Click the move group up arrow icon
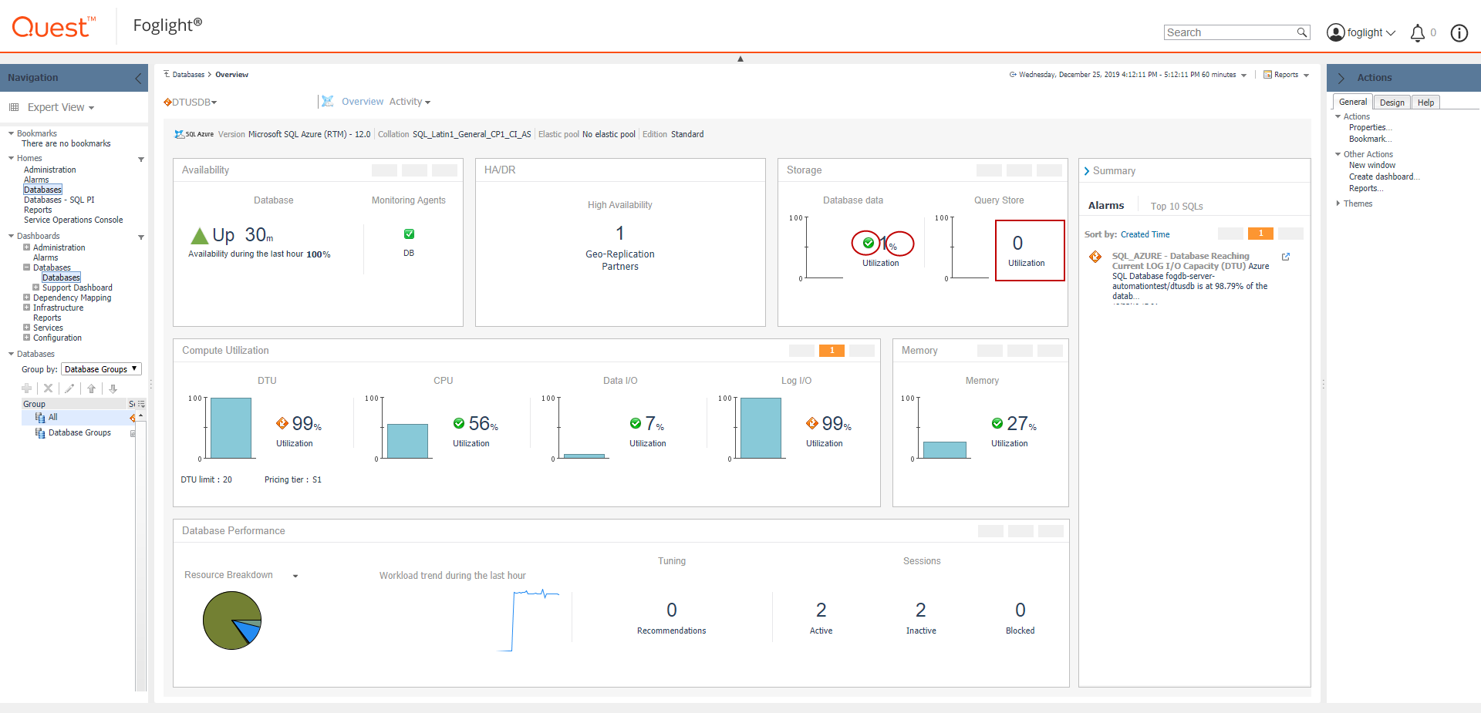Image resolution: width=1481 pixels, height=713 pixels. pyautogui.click(x=91, y=388)
